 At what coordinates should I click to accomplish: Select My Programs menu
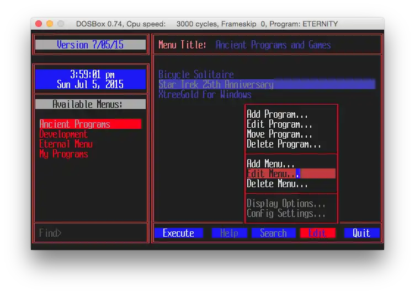pyautogui.click(x=63, y=154)
